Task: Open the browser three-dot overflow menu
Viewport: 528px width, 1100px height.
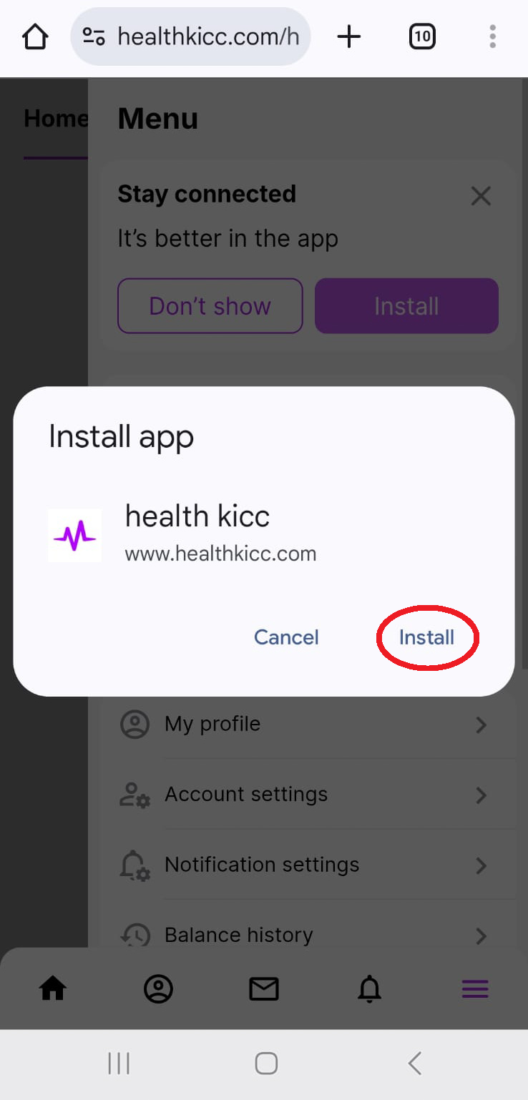Action: (x=492, y=36)
